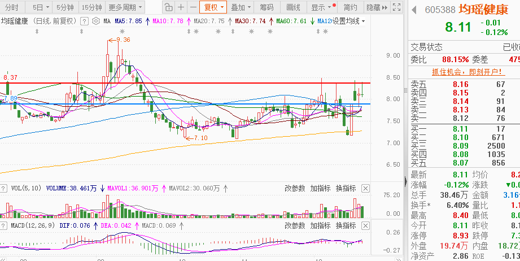
Task: Select the 卖一 8.12 order row
Action: [464, 119]
